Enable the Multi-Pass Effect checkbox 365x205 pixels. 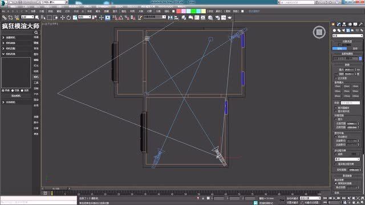(x=336, y=154)
